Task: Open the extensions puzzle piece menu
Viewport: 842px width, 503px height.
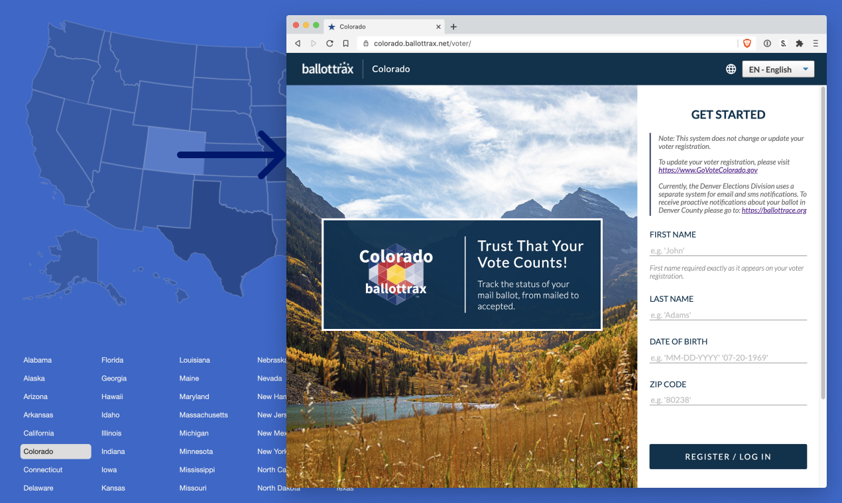Action: coord(799,44)
